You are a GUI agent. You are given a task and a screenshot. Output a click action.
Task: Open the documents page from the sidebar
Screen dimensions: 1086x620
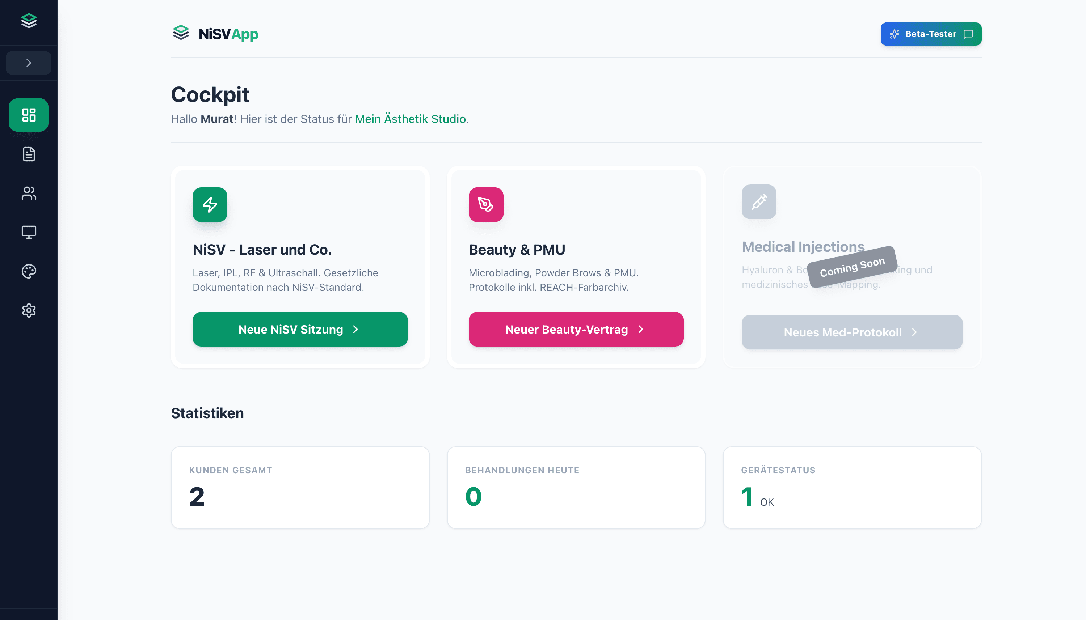click(28, 154)
